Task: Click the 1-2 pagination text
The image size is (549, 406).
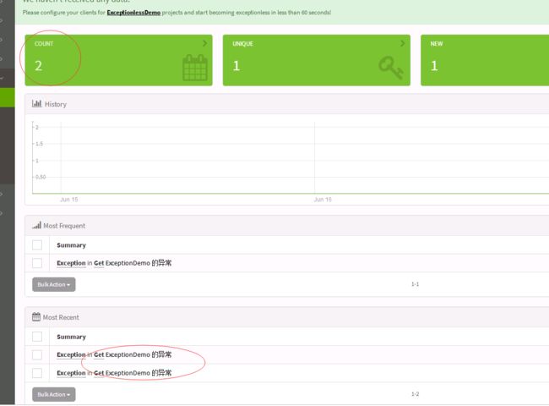Action: (x=415, y=394)
